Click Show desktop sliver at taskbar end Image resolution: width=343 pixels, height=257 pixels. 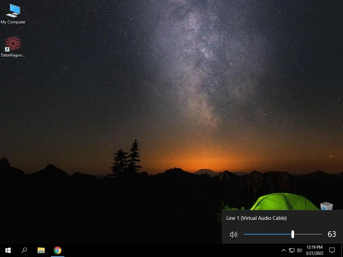[342, 250]
